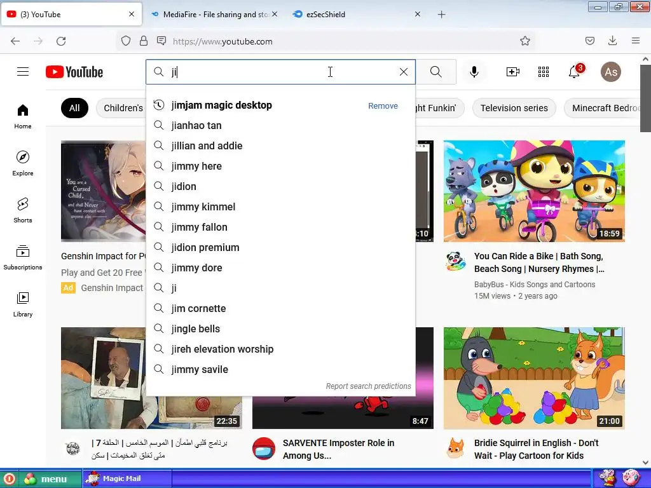651x488 pixels.
Task: Open Shorts in sidebar
Action: pyautogui.click(x=23, y=210)
